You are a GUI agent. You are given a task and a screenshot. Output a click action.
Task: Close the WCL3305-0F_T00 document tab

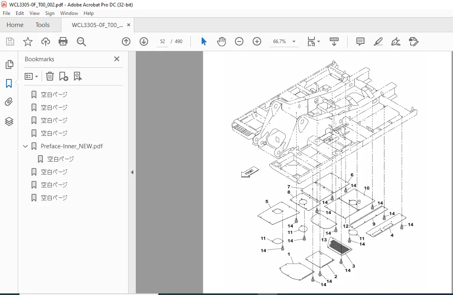[129, 25]
